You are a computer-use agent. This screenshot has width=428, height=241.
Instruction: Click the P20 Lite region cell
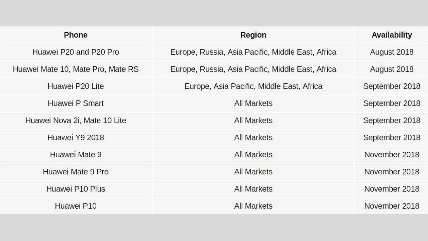coord(253,86)
